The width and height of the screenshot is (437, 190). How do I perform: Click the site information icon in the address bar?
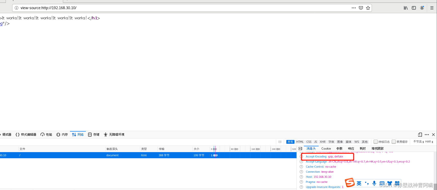pyautogui.click(x=17, y=8)
